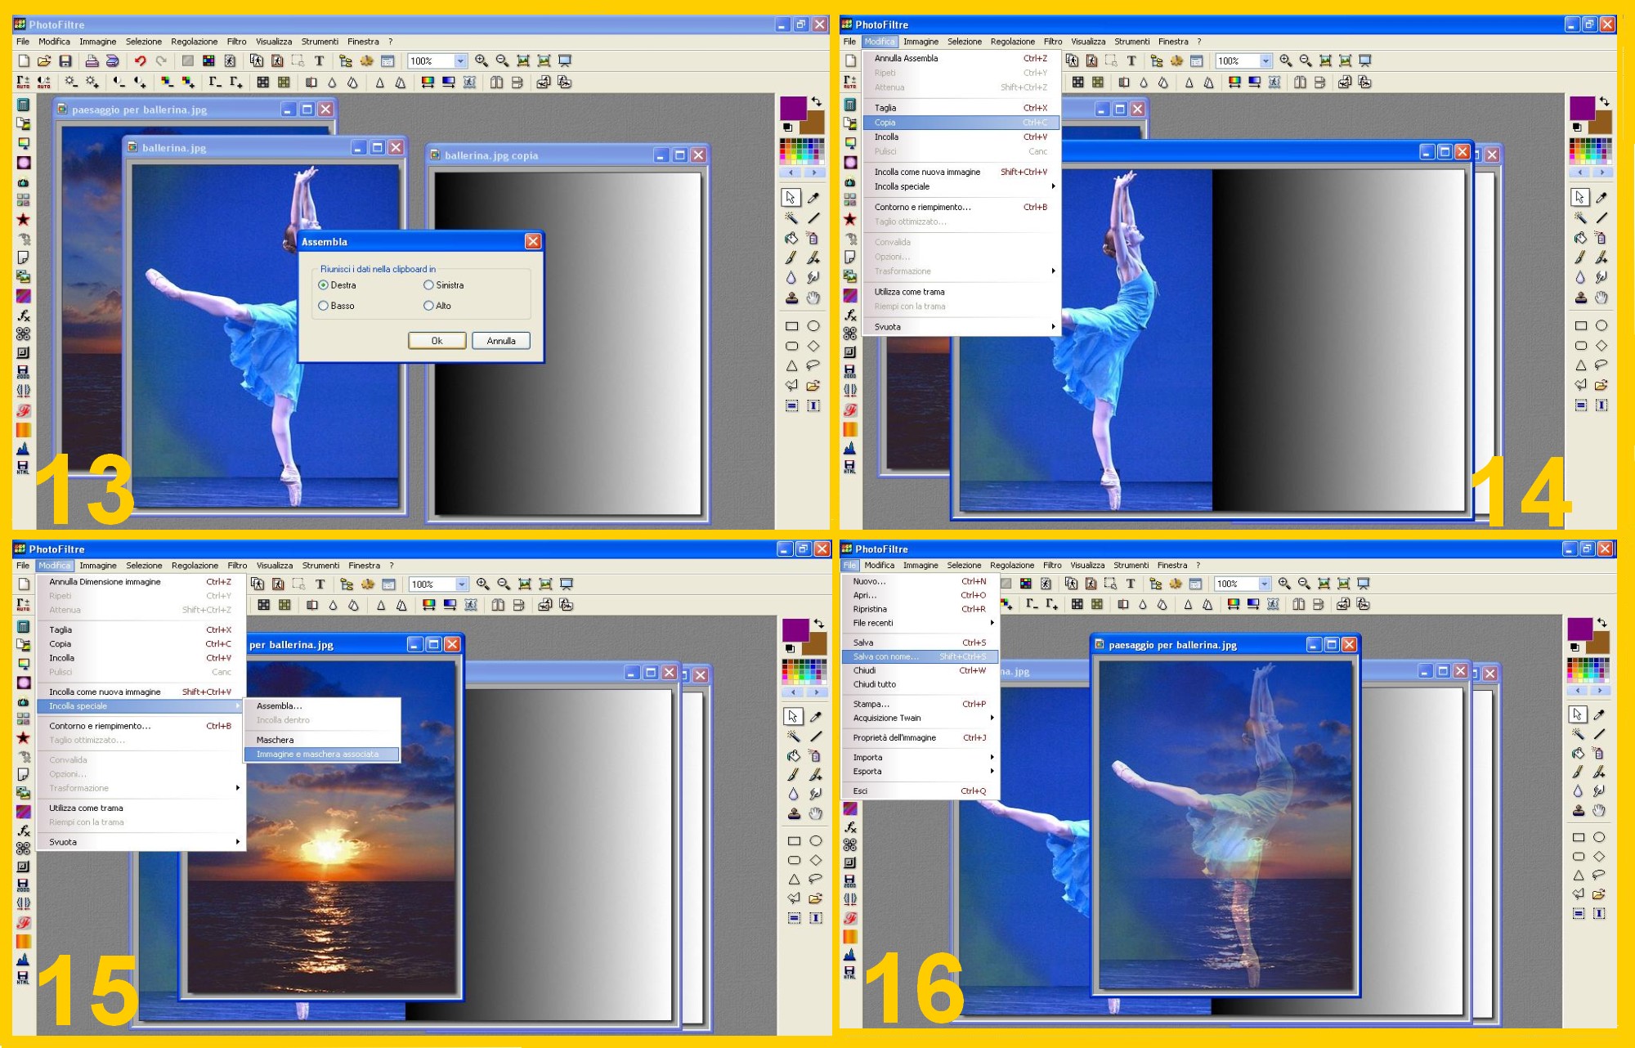Click the brightness plus sun icon
1635x1048 pixels.
tap(92, 83)
